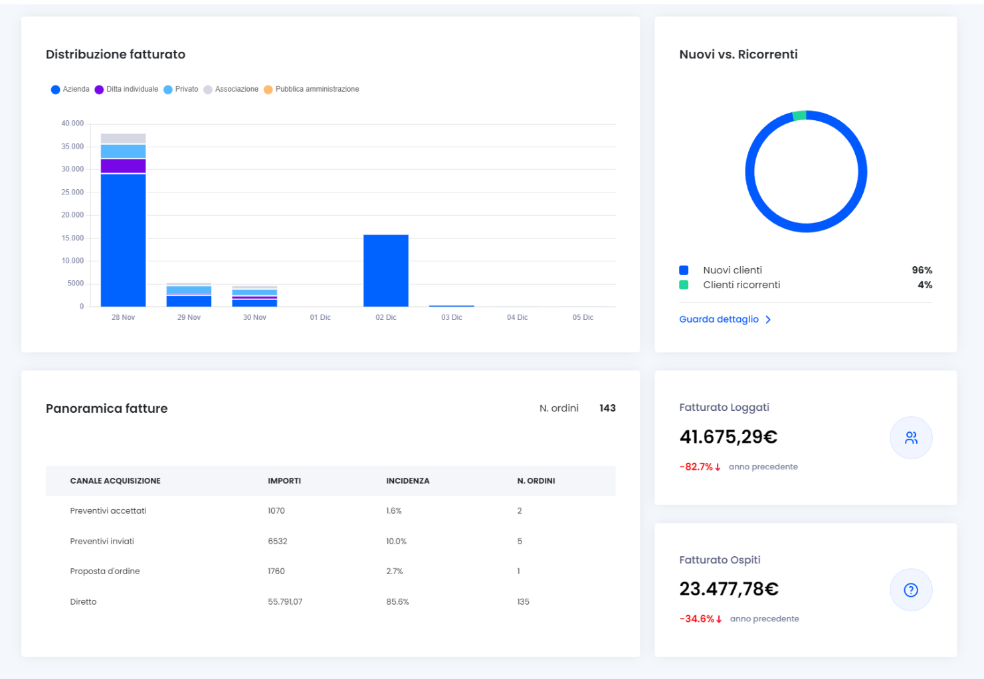The height and width of the screenshot is (679, 984).
Task: Click the users icon in Fatturato Loggati
Action: coord(911,437)
